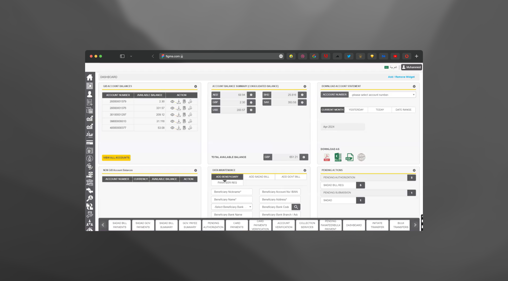
Task: Open the account number select dropdown
Action: [382, 95]
